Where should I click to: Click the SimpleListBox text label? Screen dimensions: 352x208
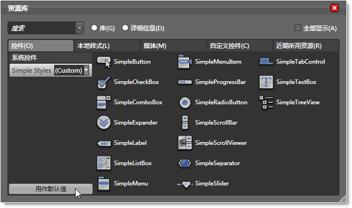pos(133,163)
